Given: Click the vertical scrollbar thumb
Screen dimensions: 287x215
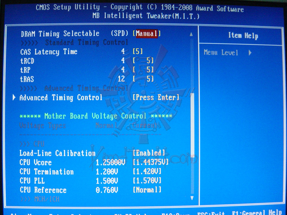Looking at the screenshot, I should (x=192, y=125).
